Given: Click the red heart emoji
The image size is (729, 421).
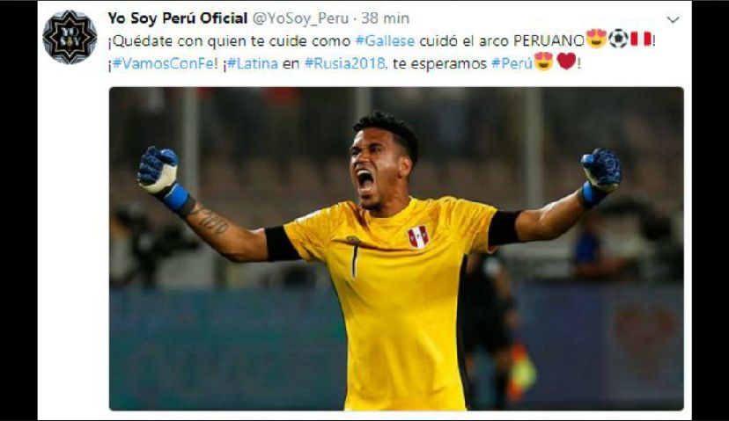Looking at the screenshot, I should pos(566,62).
